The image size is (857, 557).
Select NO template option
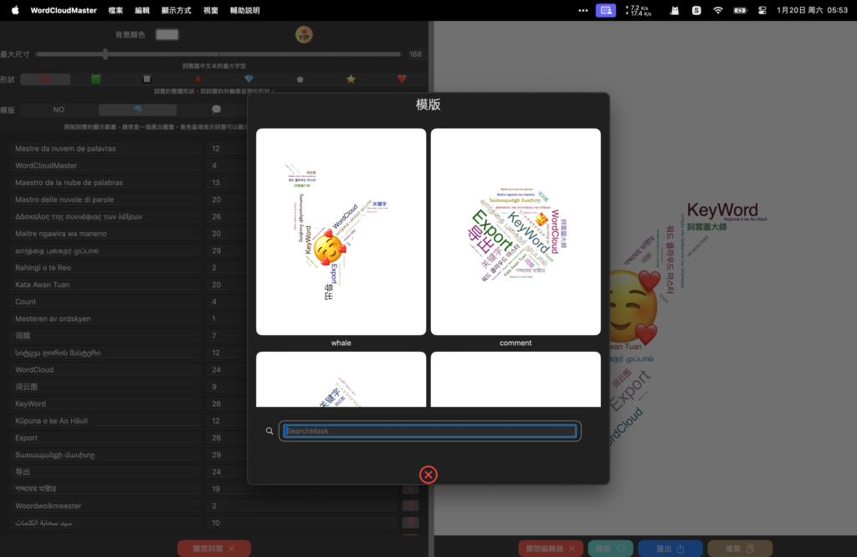(x=59, y=110)
